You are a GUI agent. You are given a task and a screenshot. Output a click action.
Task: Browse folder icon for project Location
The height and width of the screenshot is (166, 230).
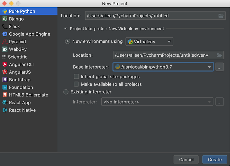point(221,16)
